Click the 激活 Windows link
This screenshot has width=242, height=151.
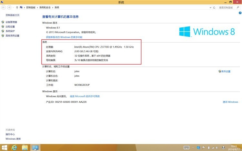coord(230,102)
